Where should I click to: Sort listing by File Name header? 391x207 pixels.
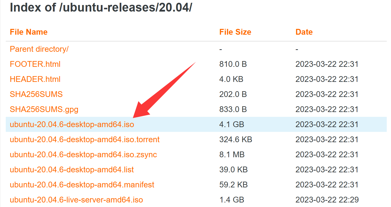[29, 32]
